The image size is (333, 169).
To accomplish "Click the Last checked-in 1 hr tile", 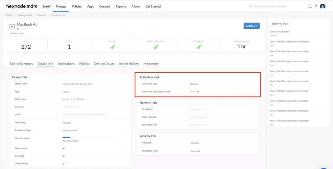I will point(242,45).
